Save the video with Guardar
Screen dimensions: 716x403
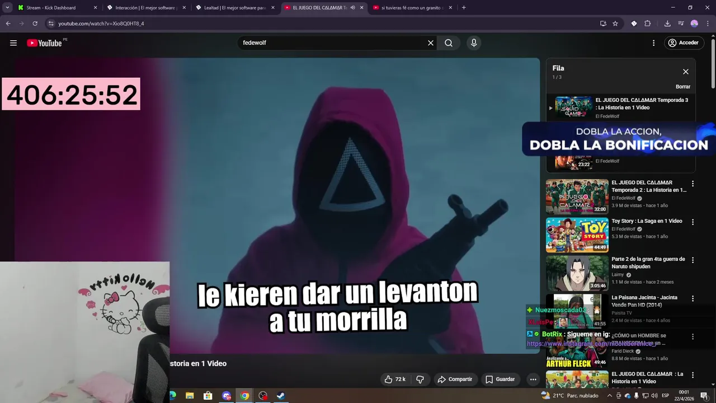[x=500, y=379]
